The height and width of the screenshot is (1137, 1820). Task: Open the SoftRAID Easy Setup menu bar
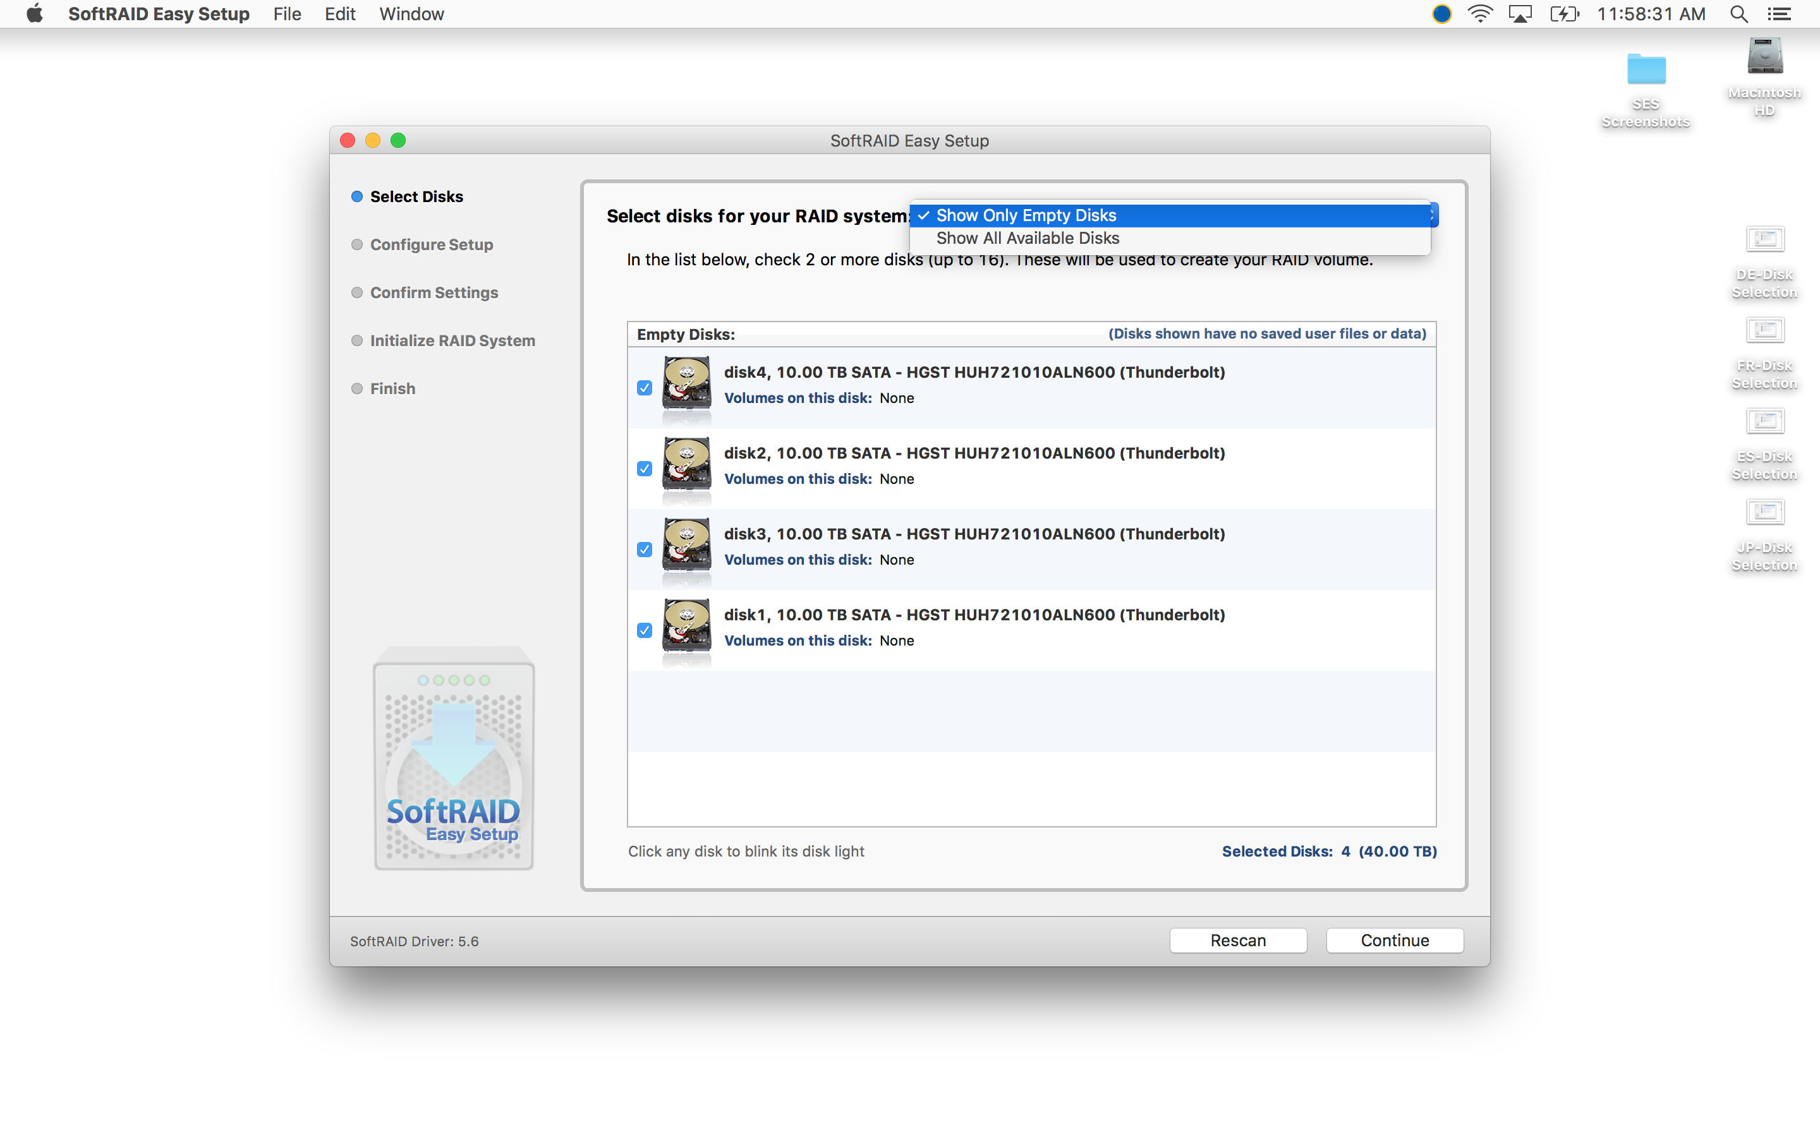pos(157,15)
